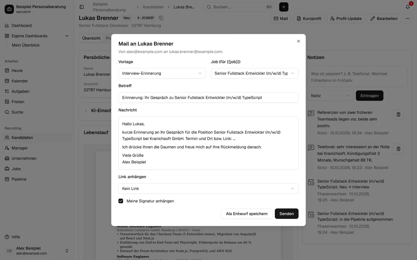Open Aufgaben in the sidebar
417x260 pixels.
click(37, 91)
